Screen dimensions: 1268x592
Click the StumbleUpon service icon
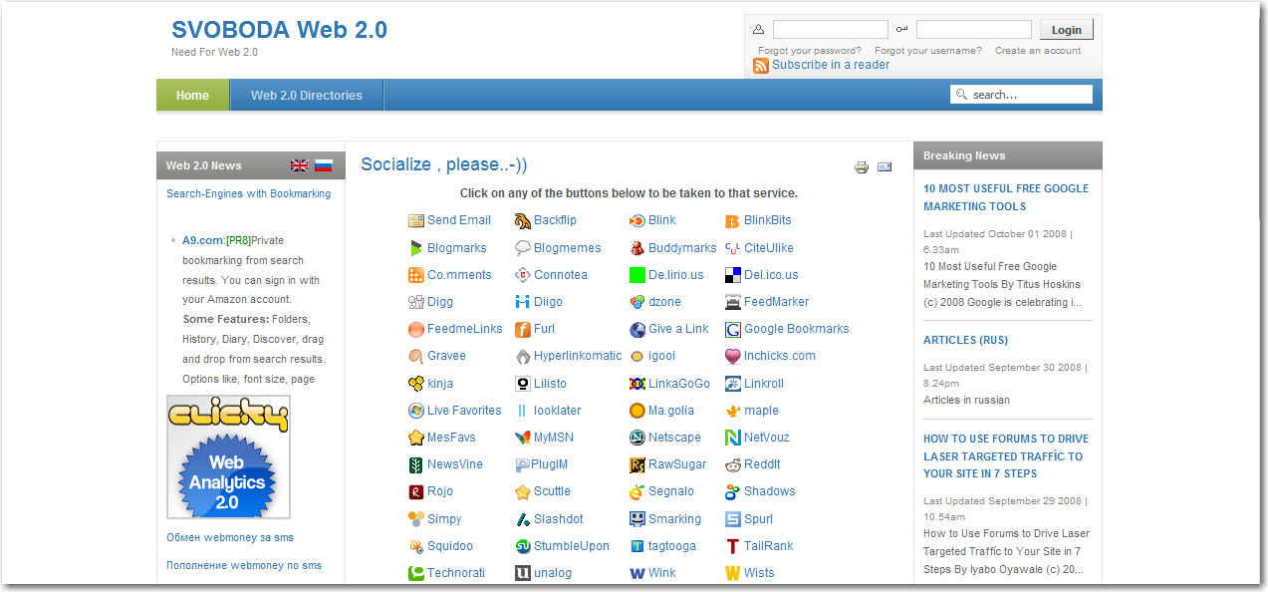point(522,546)
